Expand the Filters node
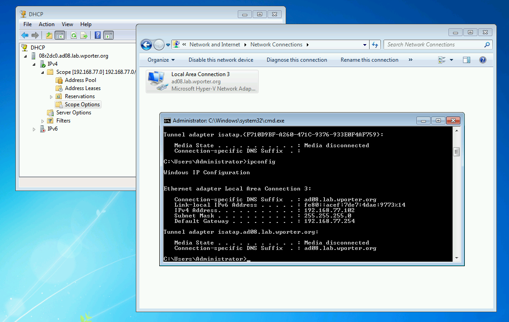 coord(42,121)
